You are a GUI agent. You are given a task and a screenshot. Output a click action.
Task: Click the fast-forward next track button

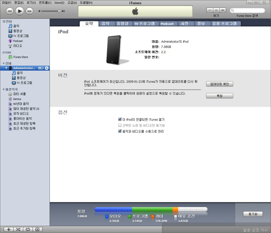pos(30,11)
